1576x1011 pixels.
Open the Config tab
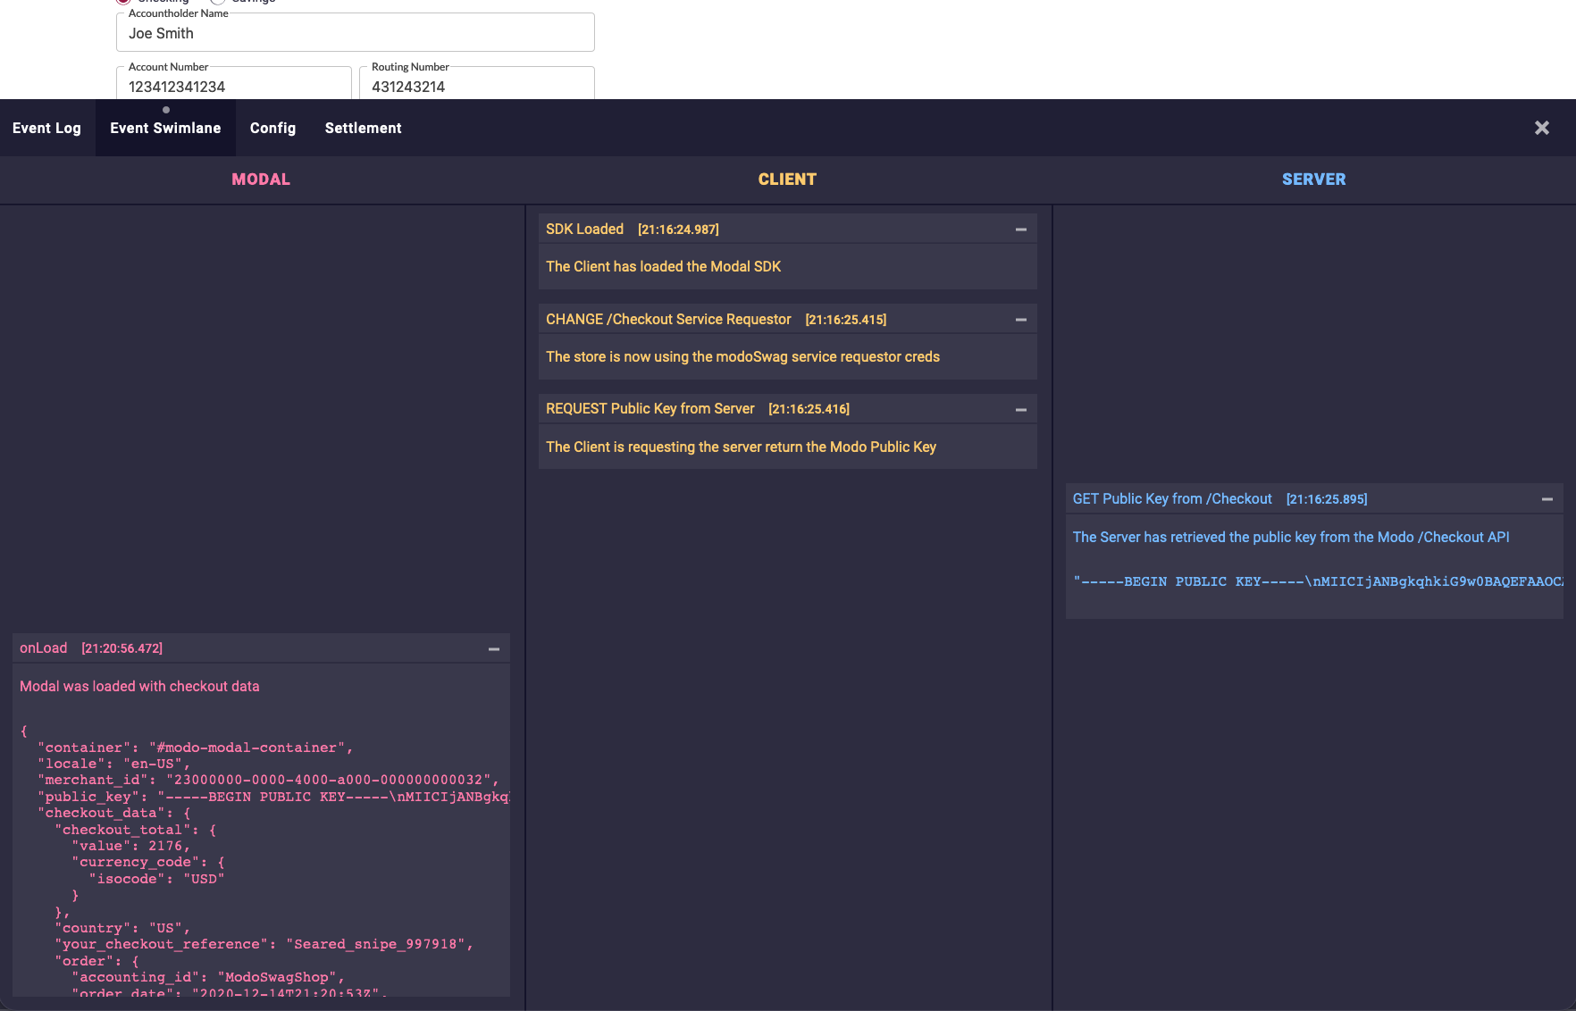click(x=272, y=128)
